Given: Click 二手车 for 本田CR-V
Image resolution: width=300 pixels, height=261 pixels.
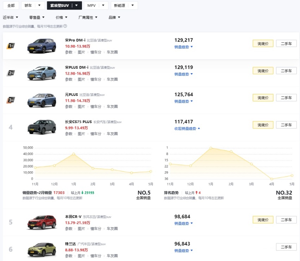Looking at the screenshot, I should 286,220.
